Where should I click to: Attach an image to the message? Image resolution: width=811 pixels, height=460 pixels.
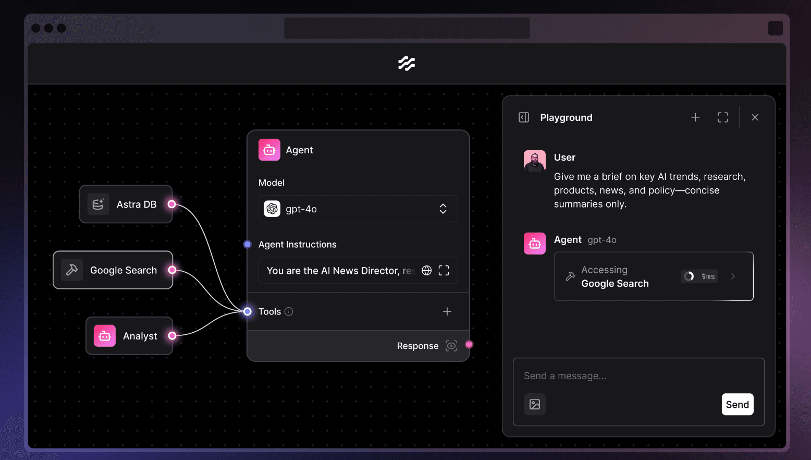pos(535,404)
